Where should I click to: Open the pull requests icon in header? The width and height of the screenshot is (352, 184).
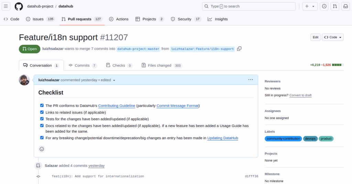coord(335,6)
